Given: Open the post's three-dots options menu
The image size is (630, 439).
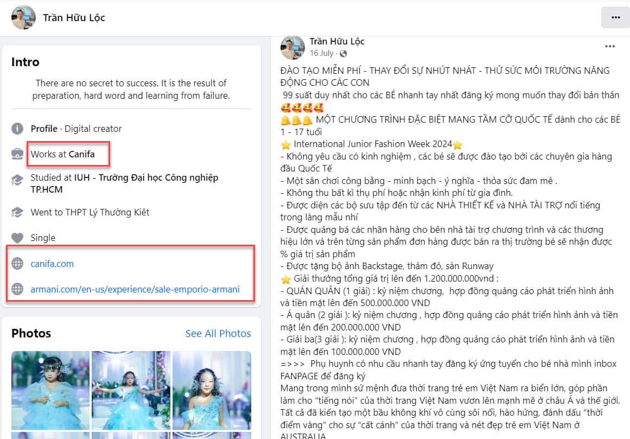Looking at the screenshot, I should pyautogui.click(x=609, y=47).
